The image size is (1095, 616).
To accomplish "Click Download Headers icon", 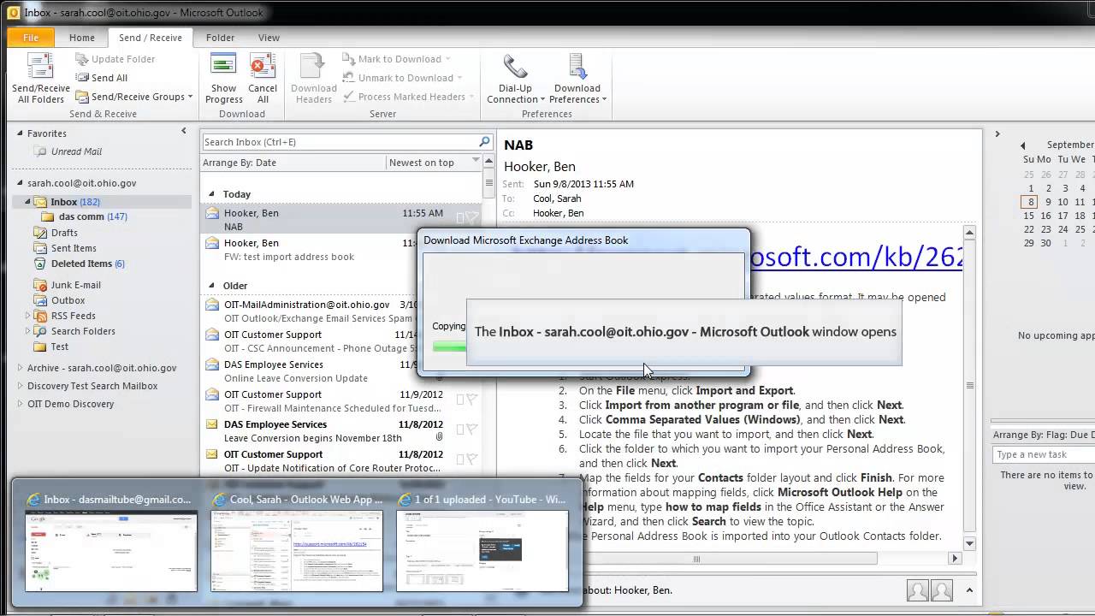I will [x=313, y=67].
